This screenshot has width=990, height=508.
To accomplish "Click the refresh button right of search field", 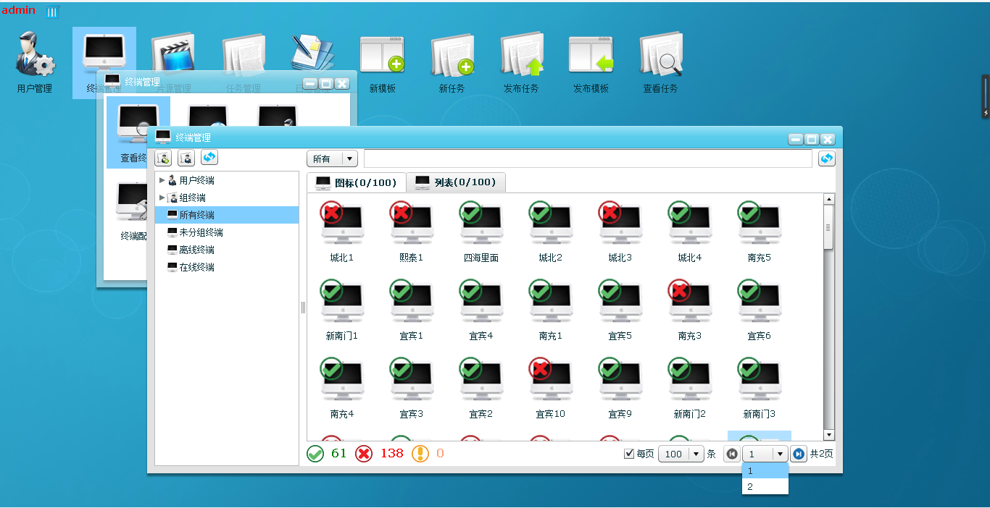I will 826,158.
